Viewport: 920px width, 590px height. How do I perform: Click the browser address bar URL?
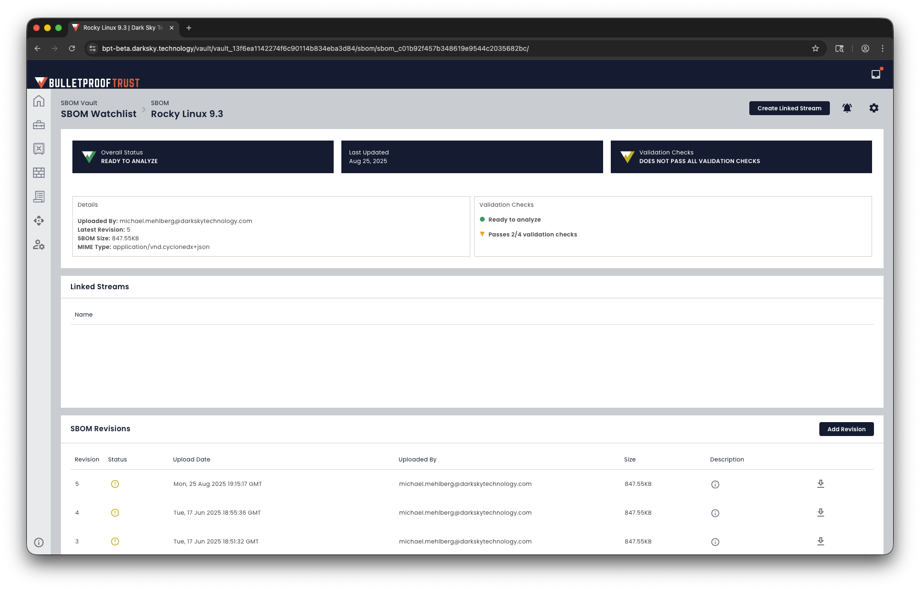pos(315,48)
